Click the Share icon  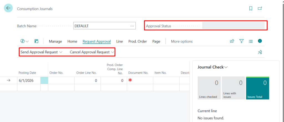point(232,41)
